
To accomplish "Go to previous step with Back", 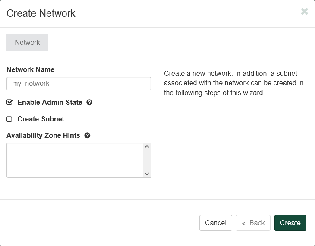I will (x=253, y=223).
